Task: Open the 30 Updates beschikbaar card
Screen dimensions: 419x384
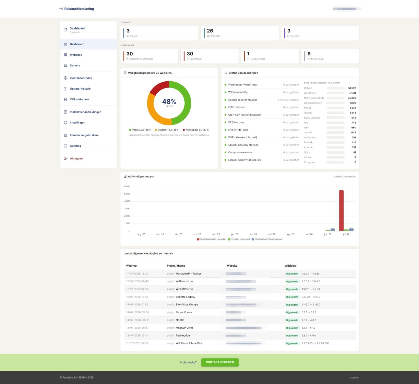Action: (x=149, y=56)
